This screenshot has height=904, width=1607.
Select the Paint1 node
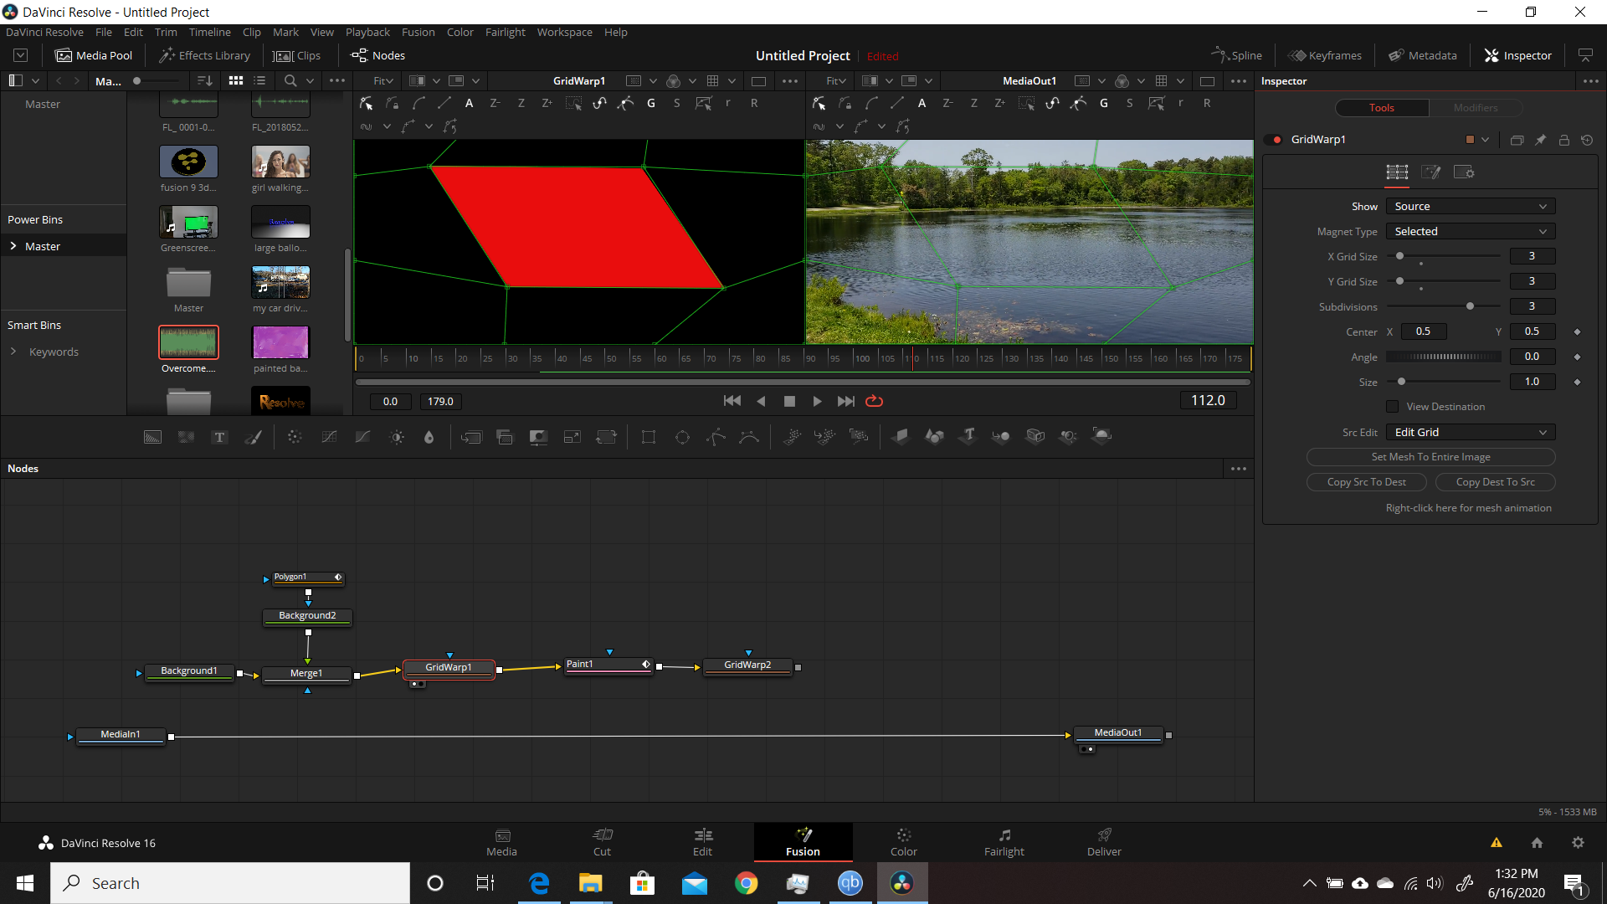(608, 665)
